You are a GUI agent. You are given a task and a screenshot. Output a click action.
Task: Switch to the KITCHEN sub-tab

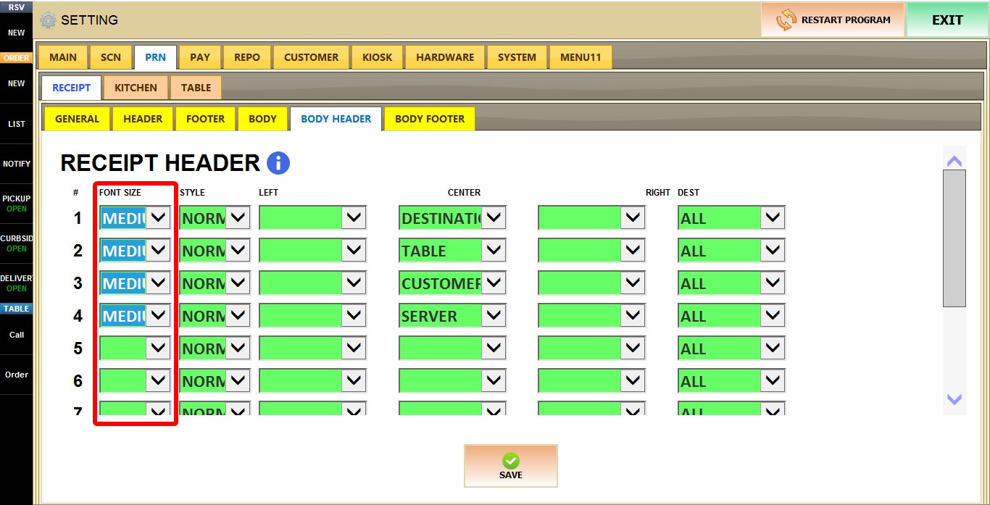136,88
